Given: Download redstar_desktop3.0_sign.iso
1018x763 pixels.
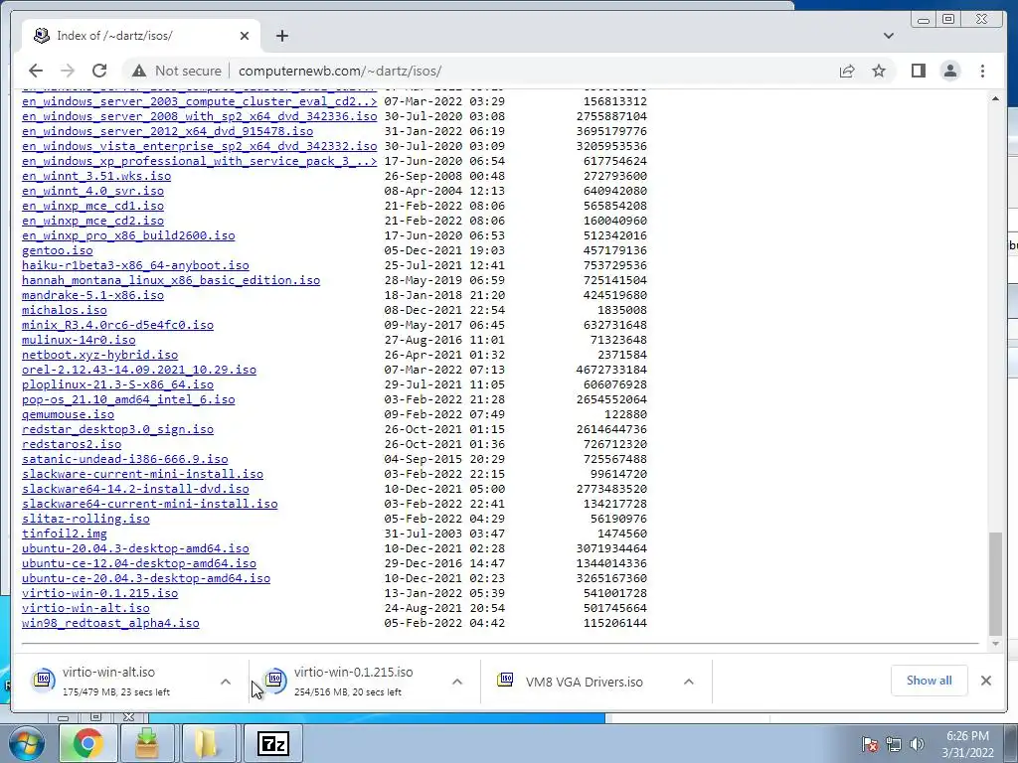Looking at the screenshot, I should coord(117,429).
